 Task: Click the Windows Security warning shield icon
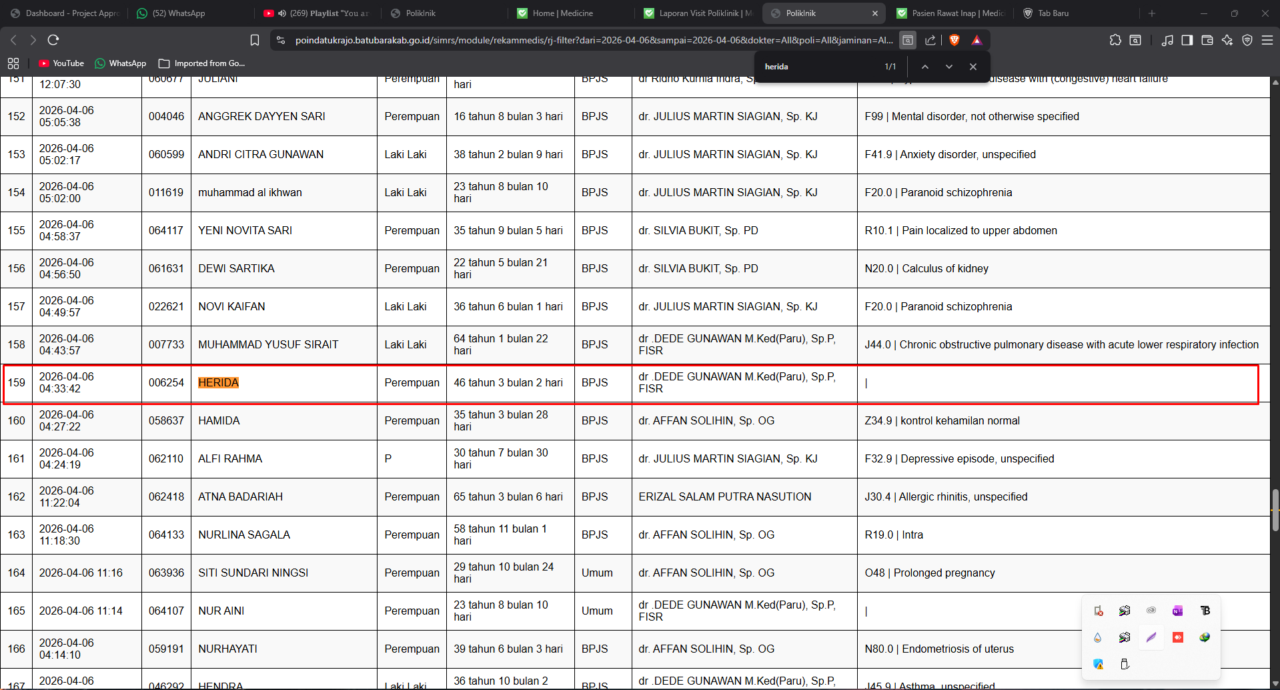[x=1098, y=664]
